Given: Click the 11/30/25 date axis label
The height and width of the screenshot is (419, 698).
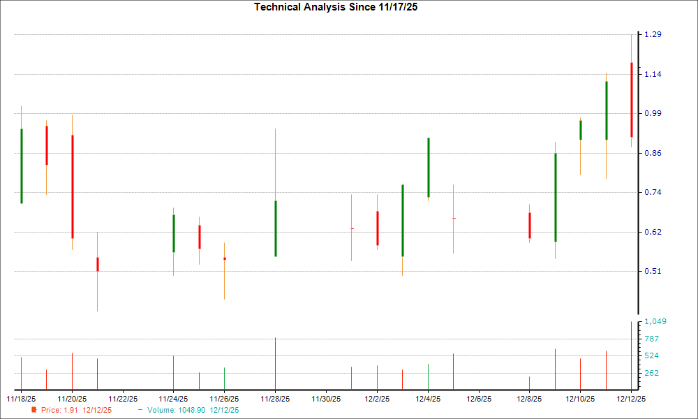Looking at the screenshot, I should (x=327, y=398).
